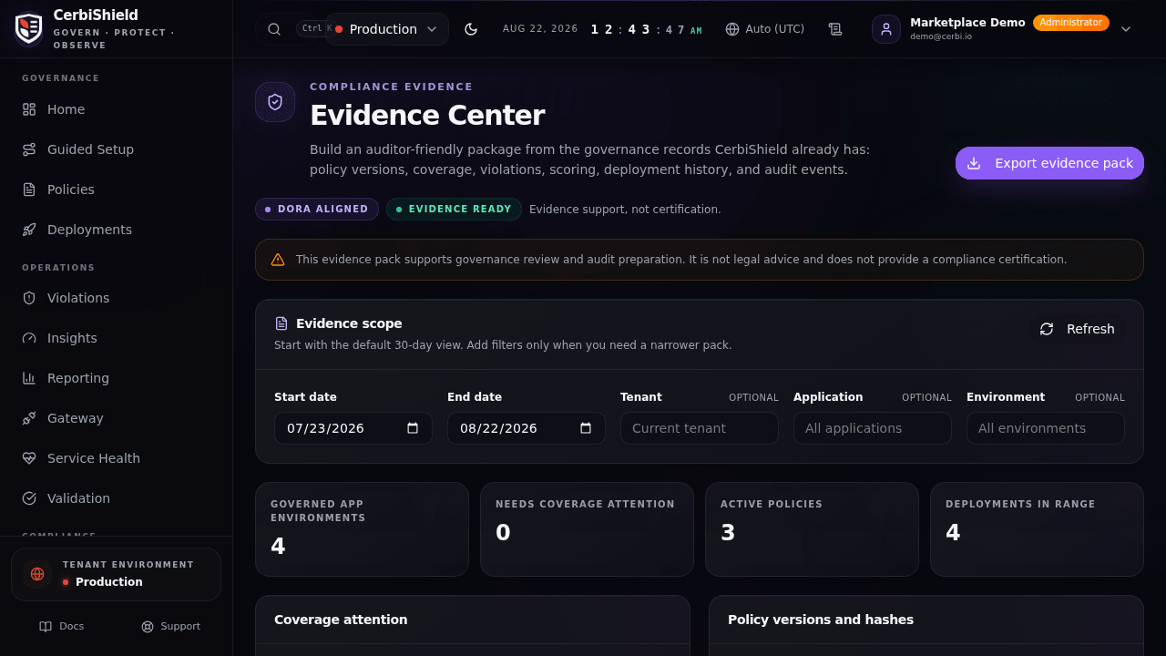Click the Gateway plug icon
Screen dimensions: 1166x656
click(x=29, y=418)
